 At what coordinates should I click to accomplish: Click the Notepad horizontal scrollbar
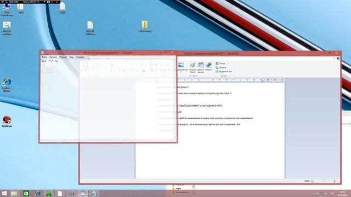pyautogui.click(x=107, y=140)
